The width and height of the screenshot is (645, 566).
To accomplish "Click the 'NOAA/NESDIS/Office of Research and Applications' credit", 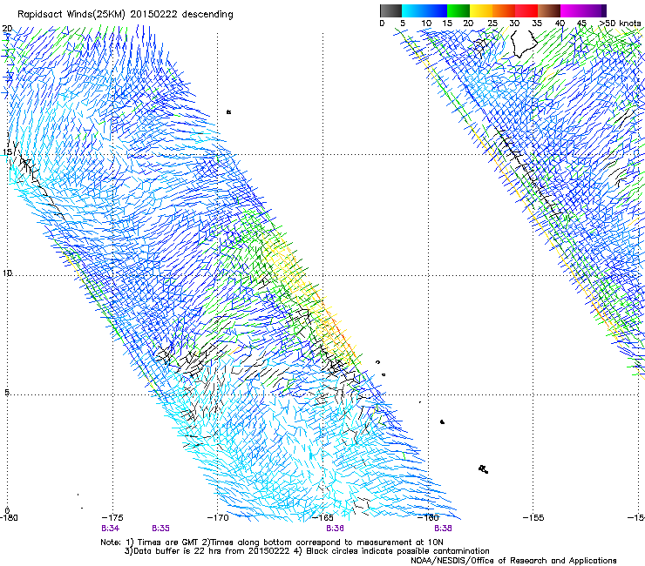I will [513, 561].
